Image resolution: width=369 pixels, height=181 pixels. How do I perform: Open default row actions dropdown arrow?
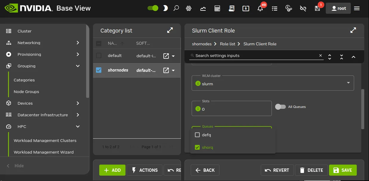click(x=173, y=56)
